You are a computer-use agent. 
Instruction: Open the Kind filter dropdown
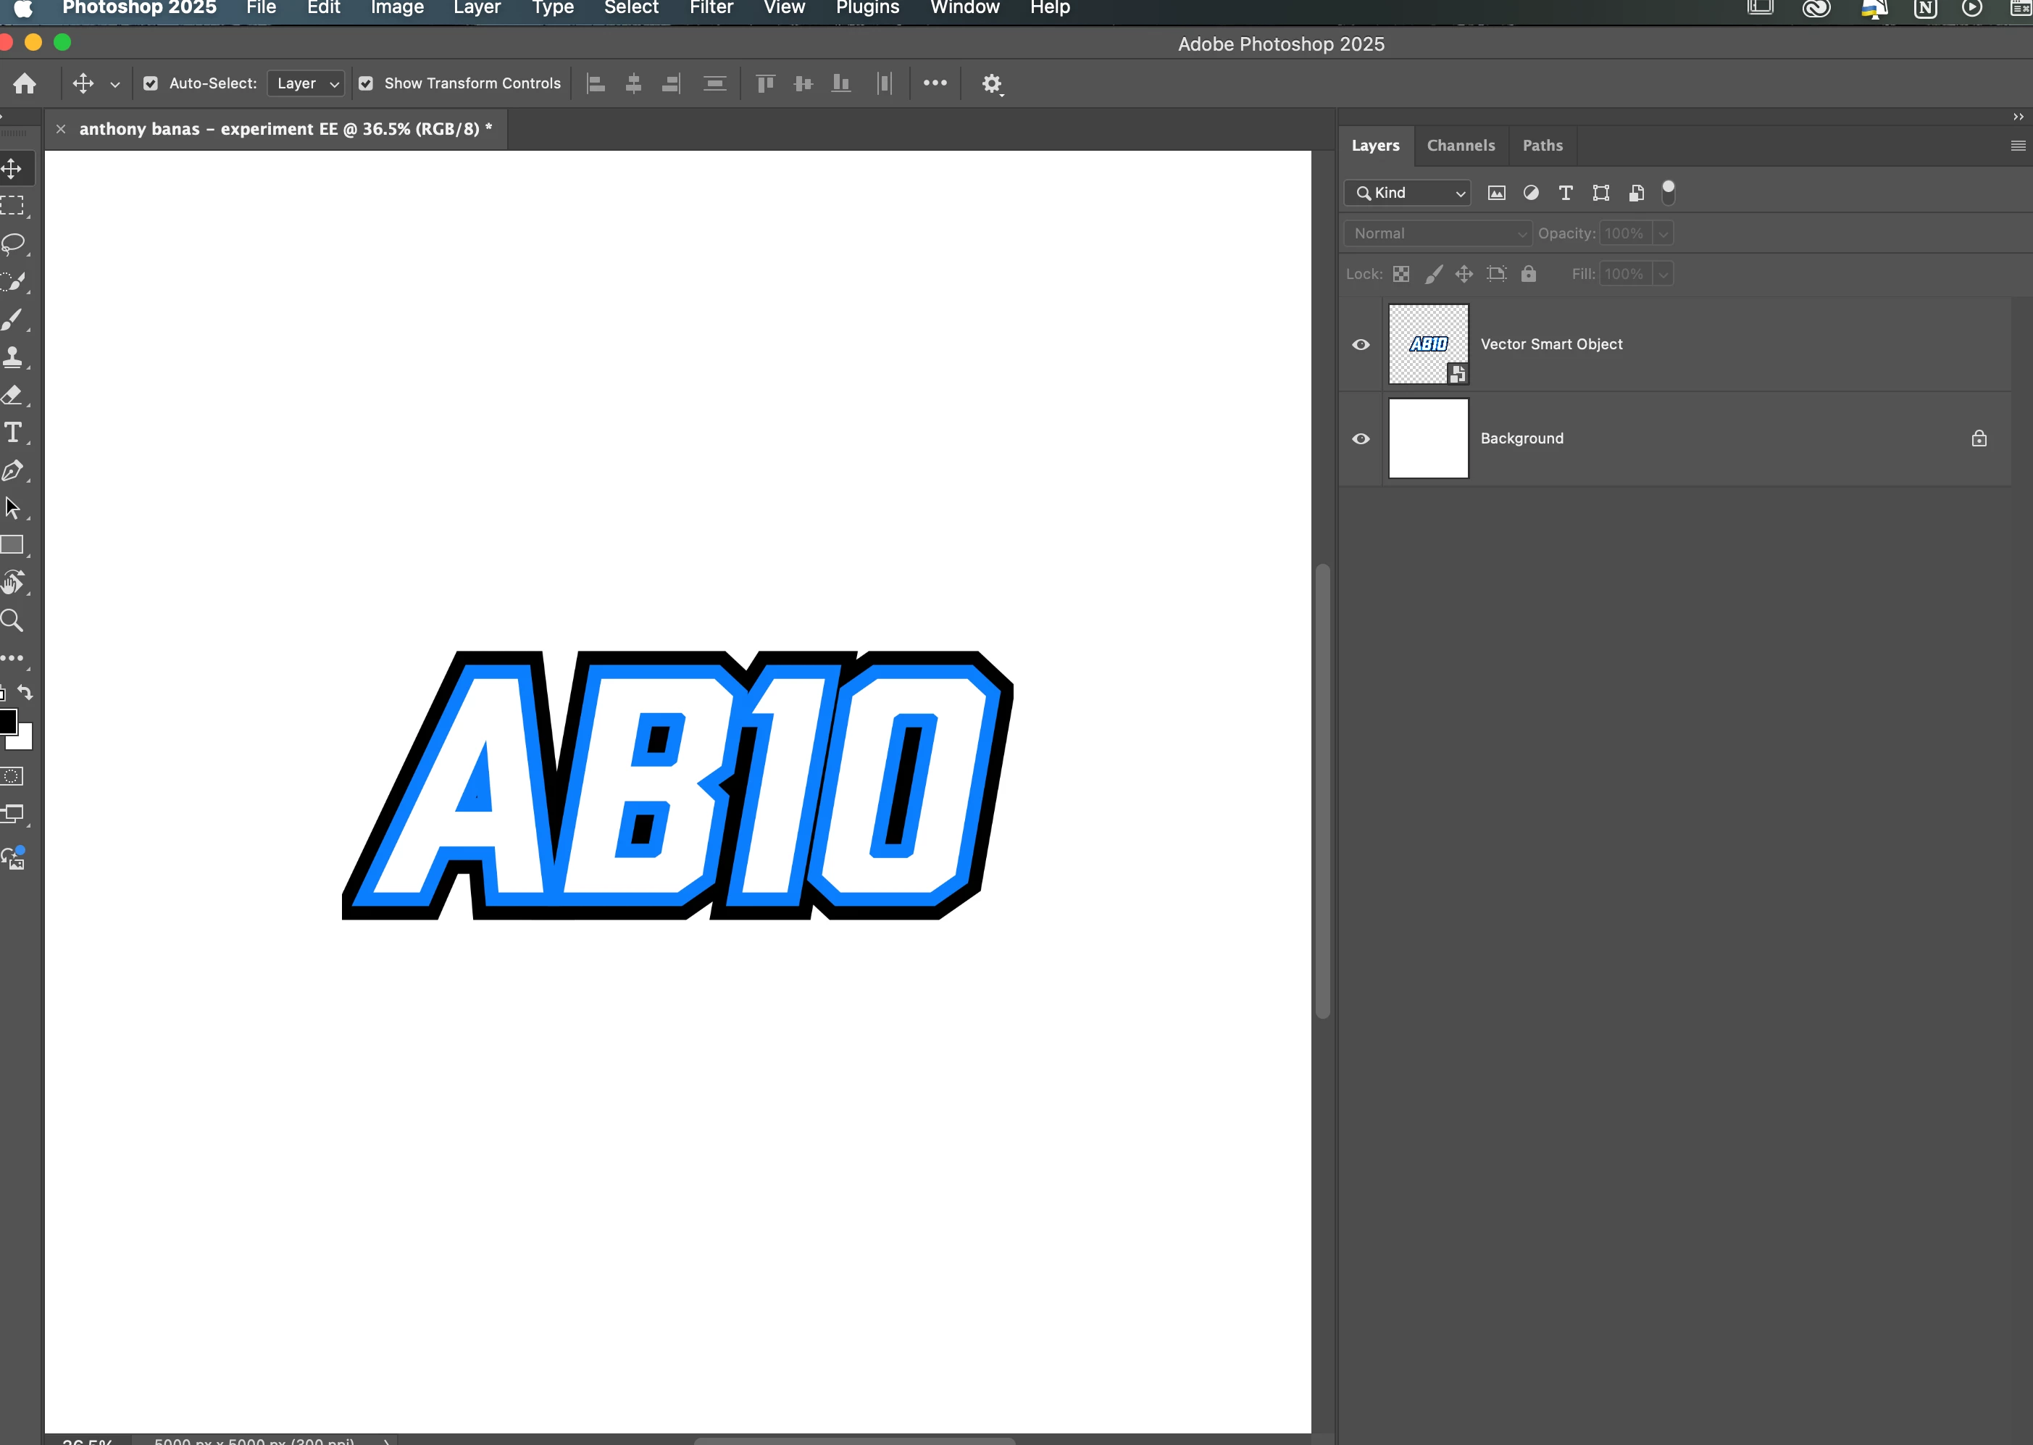pos(1407,193)
